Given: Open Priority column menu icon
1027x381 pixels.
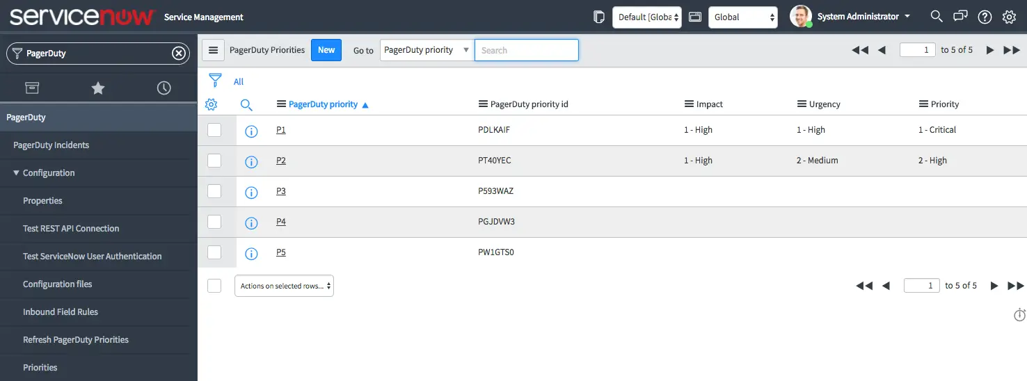Looking at the screenshot, I should (x=923, y=104).
